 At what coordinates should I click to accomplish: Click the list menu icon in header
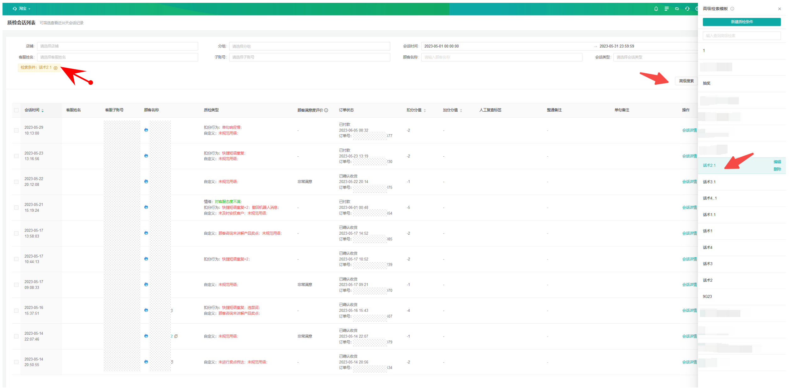(x=666, y=9)
